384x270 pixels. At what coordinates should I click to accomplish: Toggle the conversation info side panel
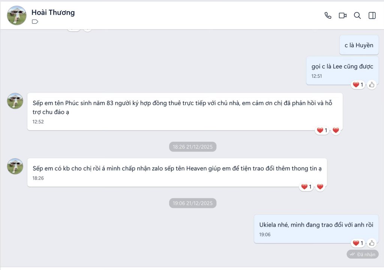pyautogui.click(x=372, y=16)
